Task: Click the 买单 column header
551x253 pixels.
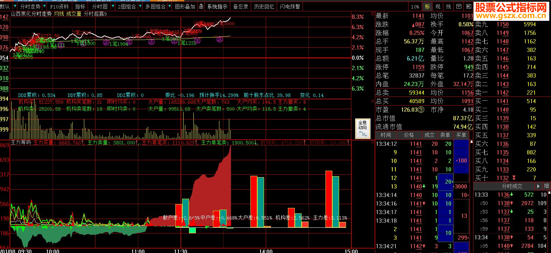Action: 461,135
